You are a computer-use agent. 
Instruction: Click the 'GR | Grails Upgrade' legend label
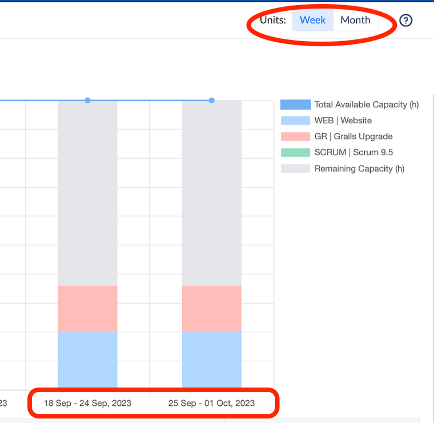353,136
